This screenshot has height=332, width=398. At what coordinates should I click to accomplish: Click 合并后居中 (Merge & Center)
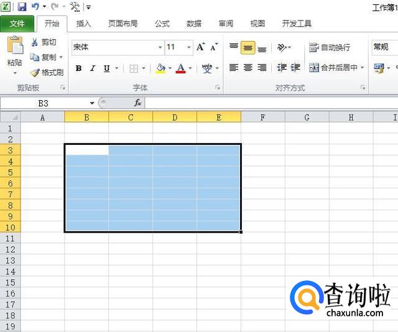tap(333, 68)
